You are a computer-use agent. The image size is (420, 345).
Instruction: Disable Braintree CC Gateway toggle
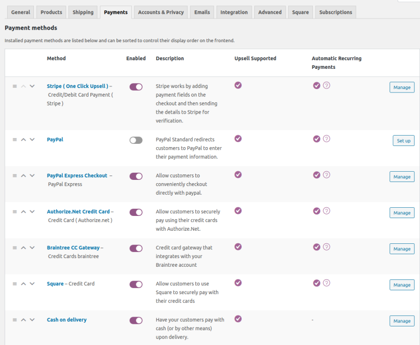(x=136, y=248)
